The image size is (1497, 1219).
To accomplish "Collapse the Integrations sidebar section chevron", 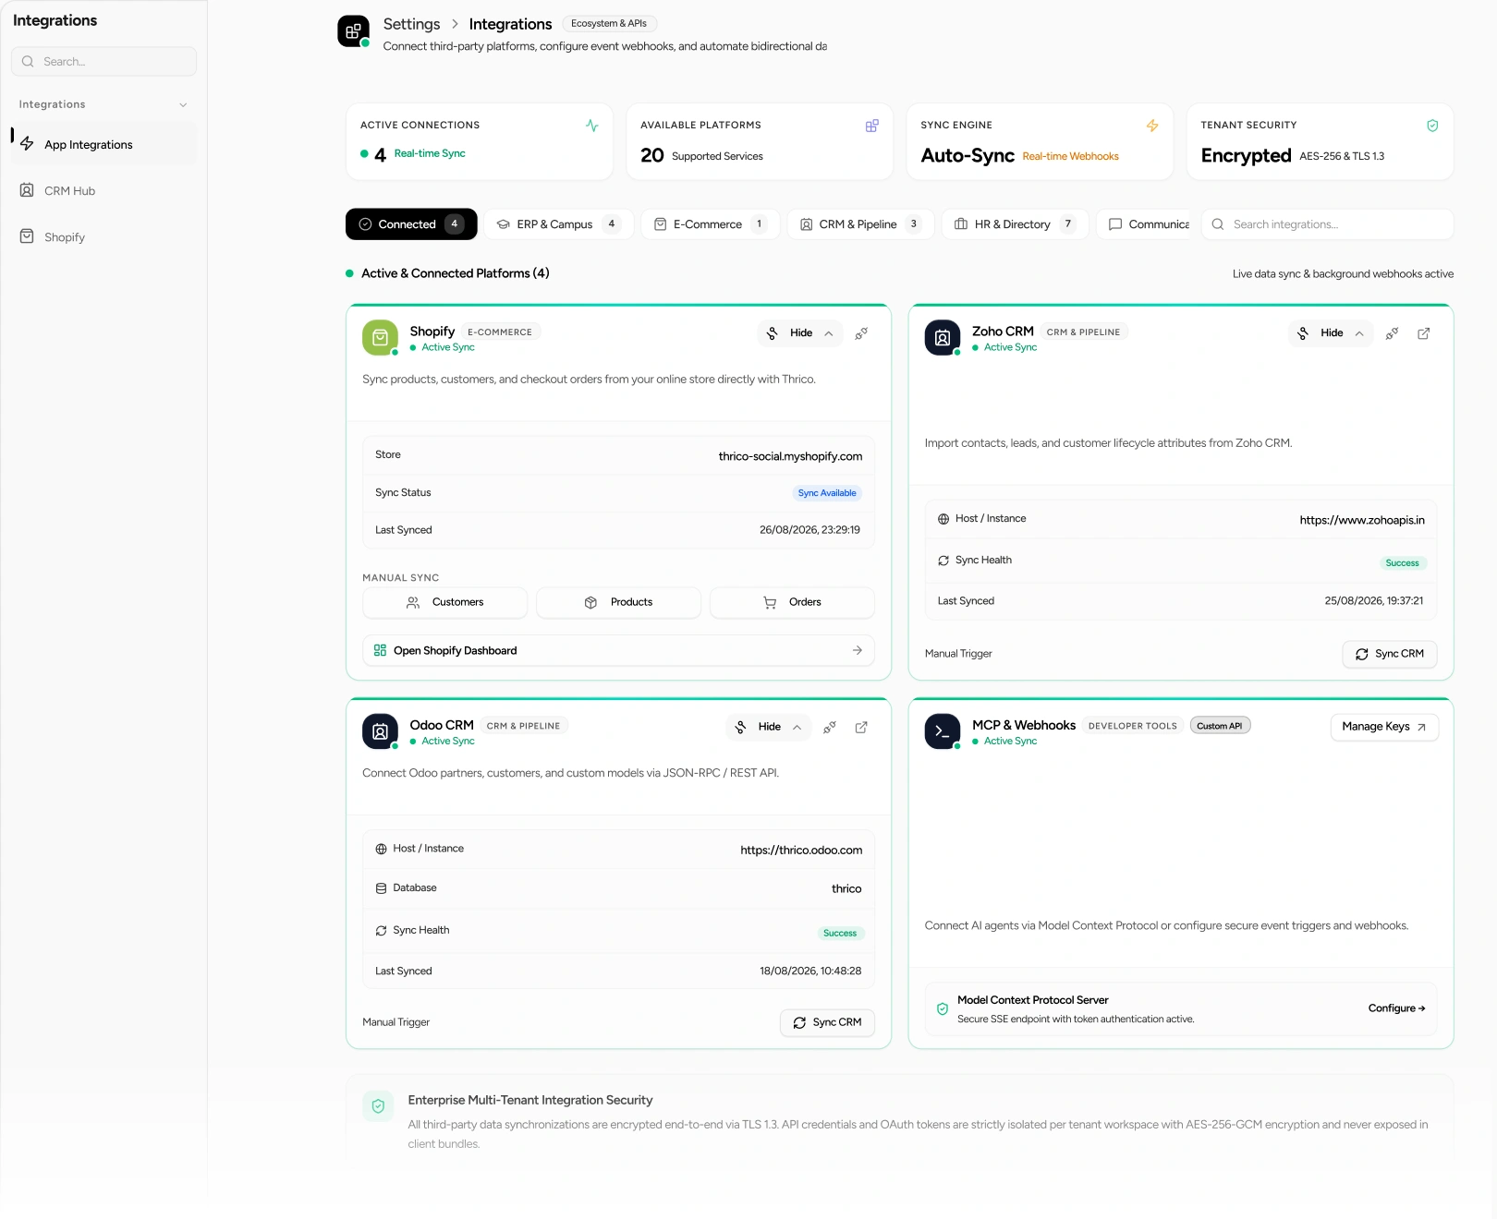I will pos(183,105).
